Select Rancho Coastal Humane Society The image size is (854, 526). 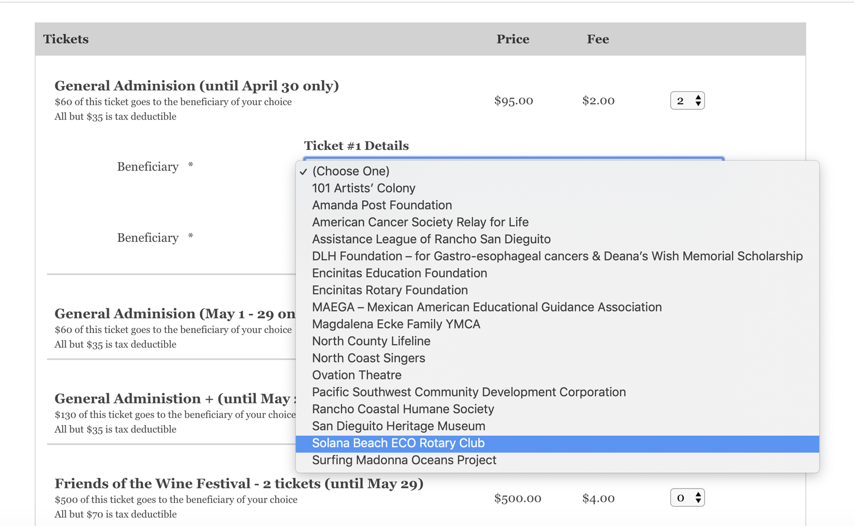(x=403, y=409)
